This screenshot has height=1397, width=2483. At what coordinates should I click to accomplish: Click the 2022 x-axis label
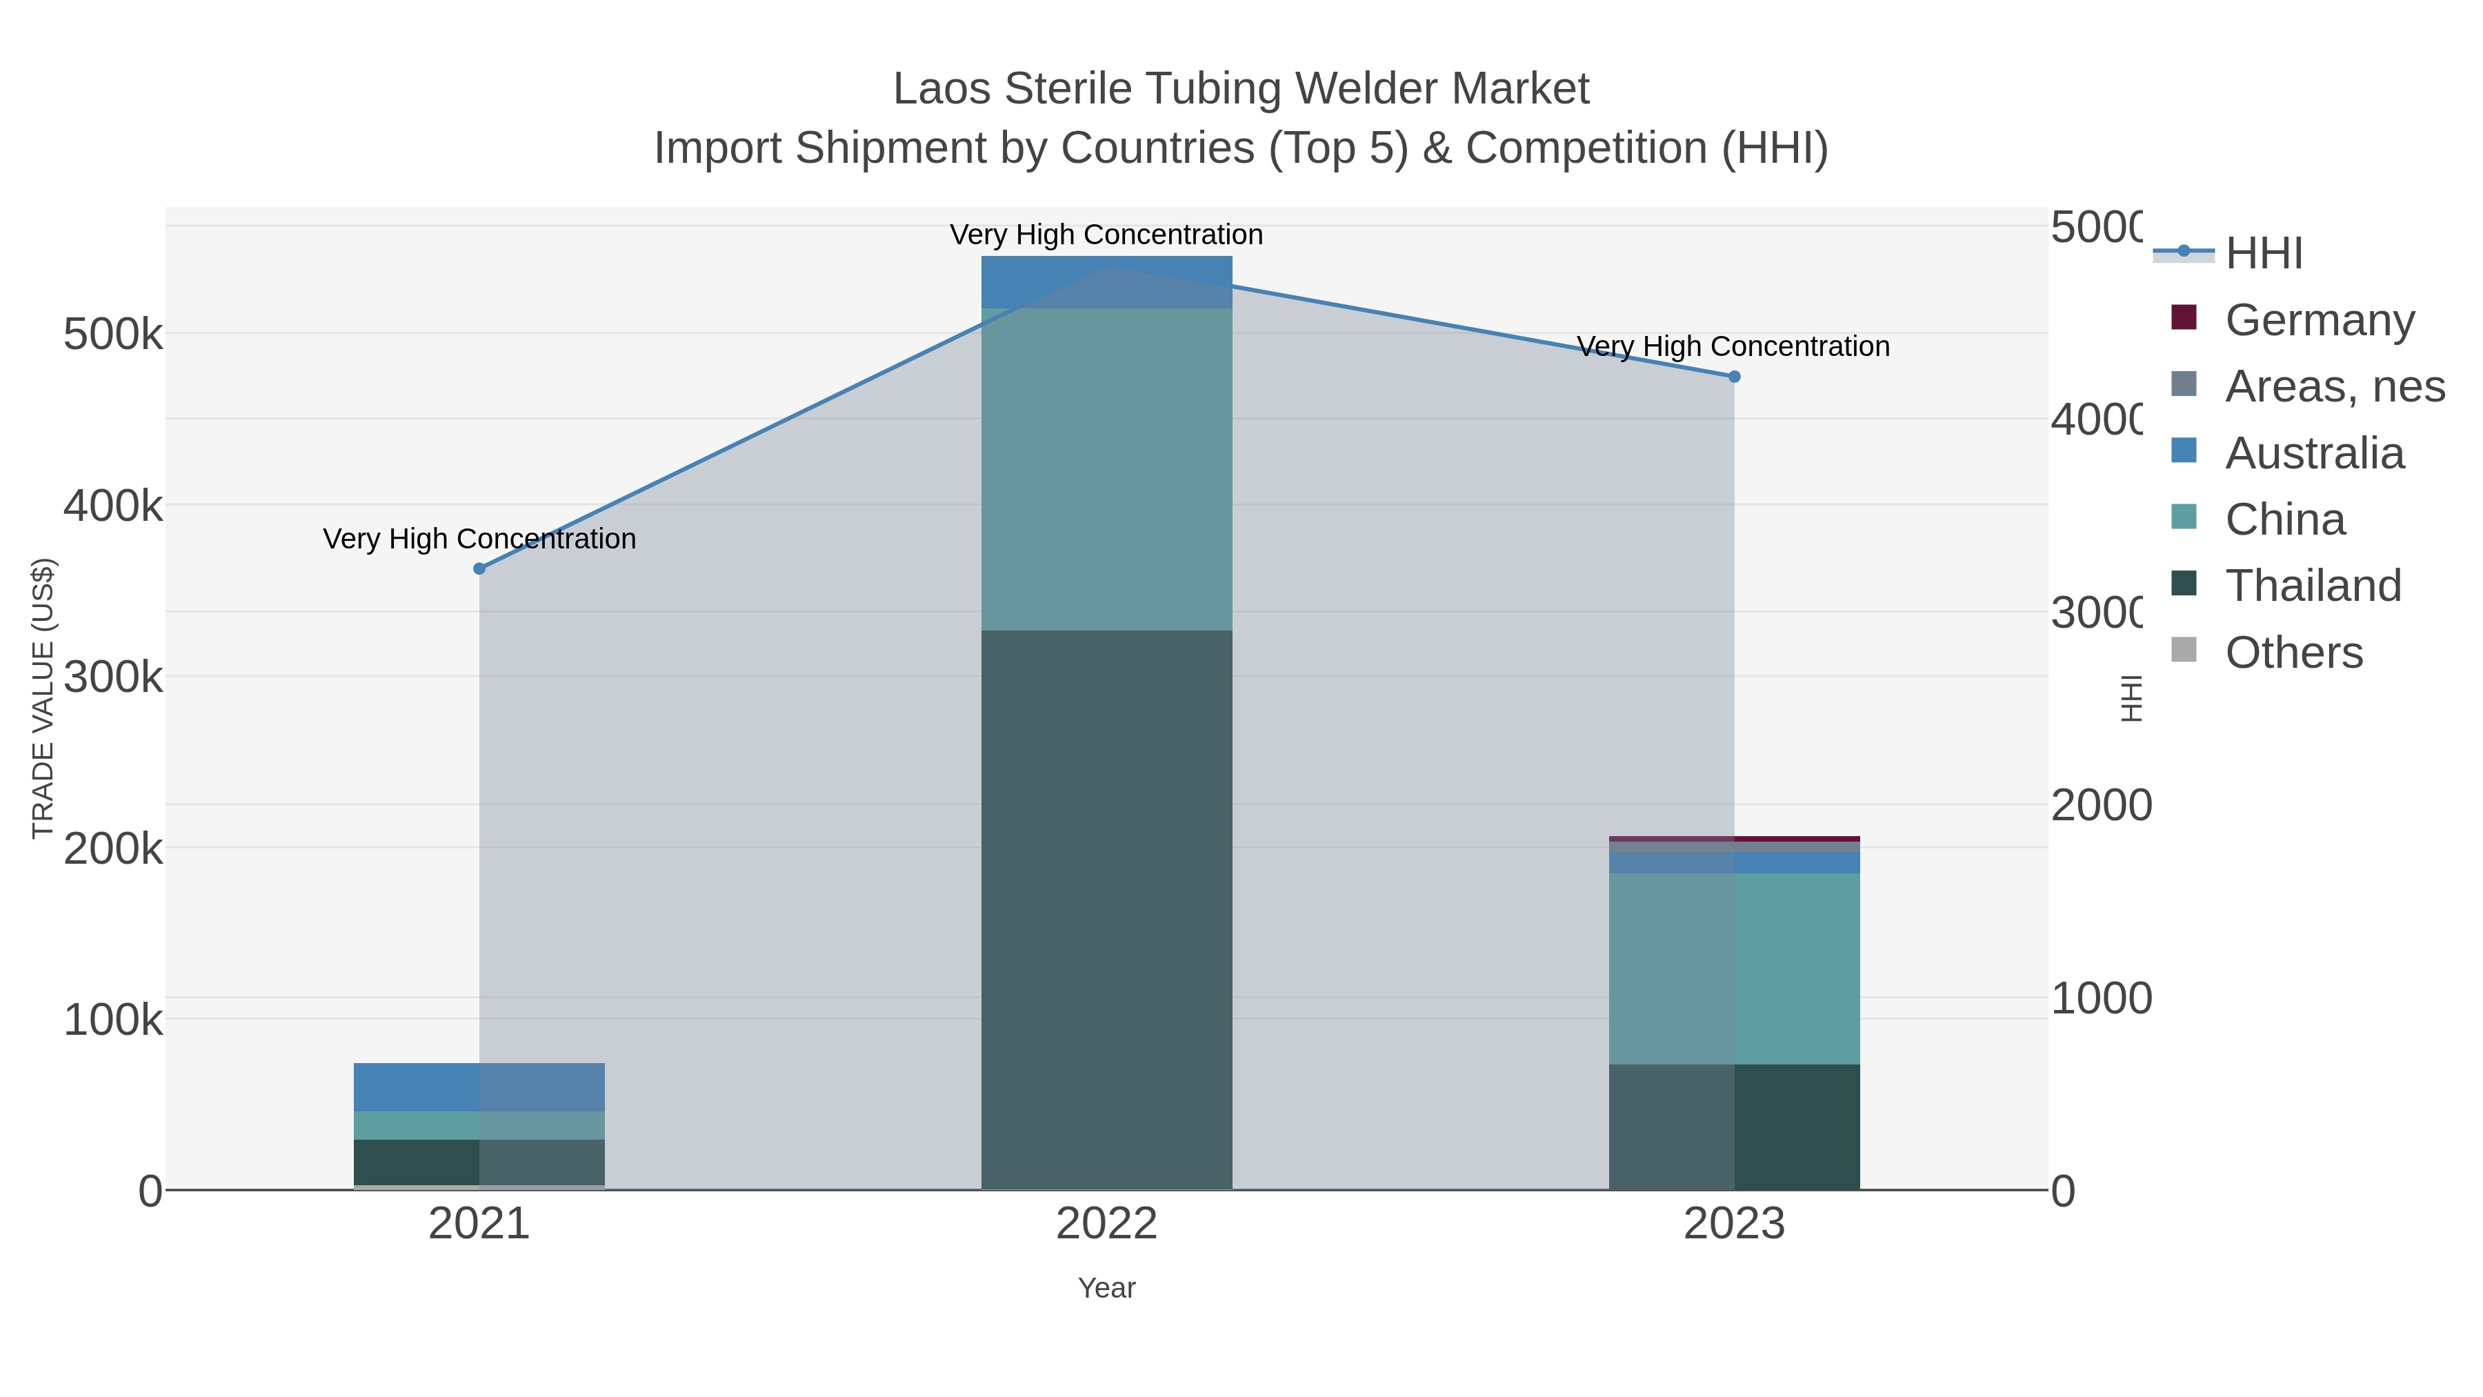pos(1106,1225)
